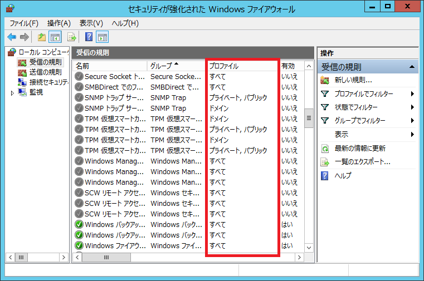
Task: Open the ヘルプ(H) menu
Action: point(125,23)
